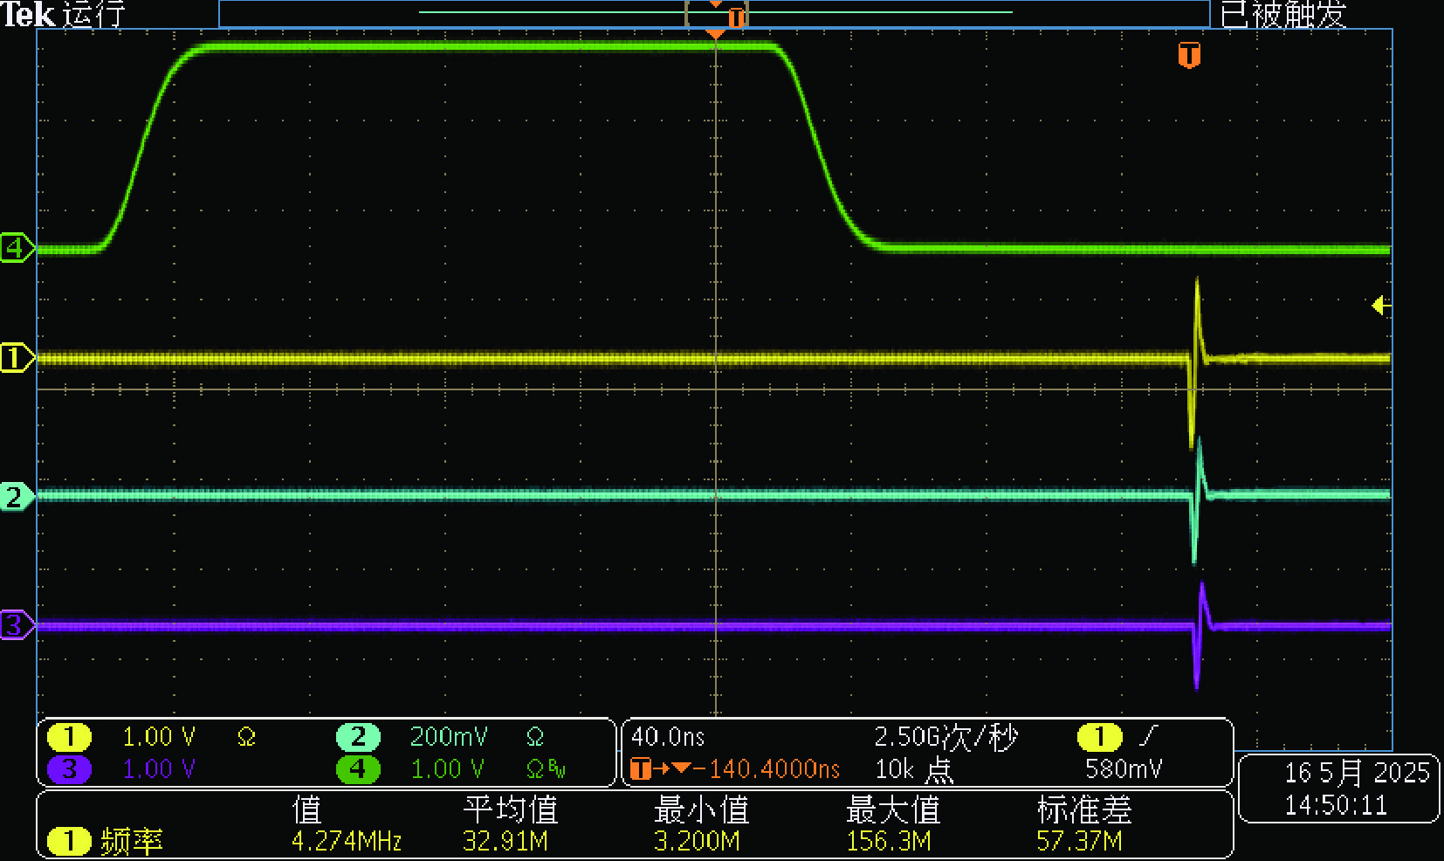The image size is (1444, 861).
Task: Click the rising edge trigger slope icon
Action: (x=1149, y=737)
